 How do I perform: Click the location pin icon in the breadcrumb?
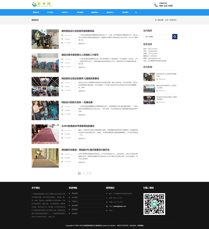pos(156,20)
